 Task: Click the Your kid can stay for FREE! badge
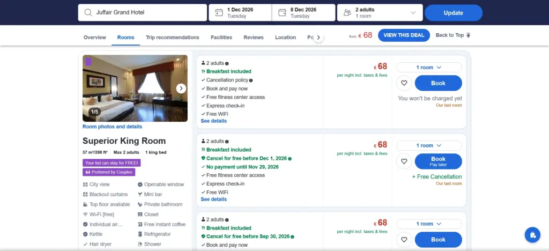pos(112,163)
